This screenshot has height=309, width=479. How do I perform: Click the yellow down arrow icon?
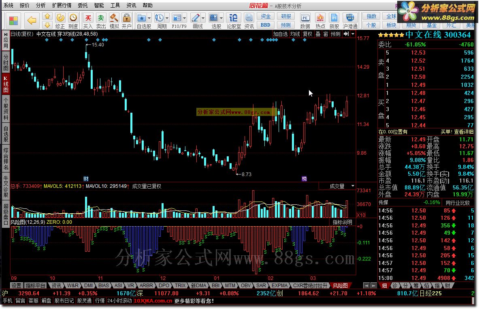[47, 25]
